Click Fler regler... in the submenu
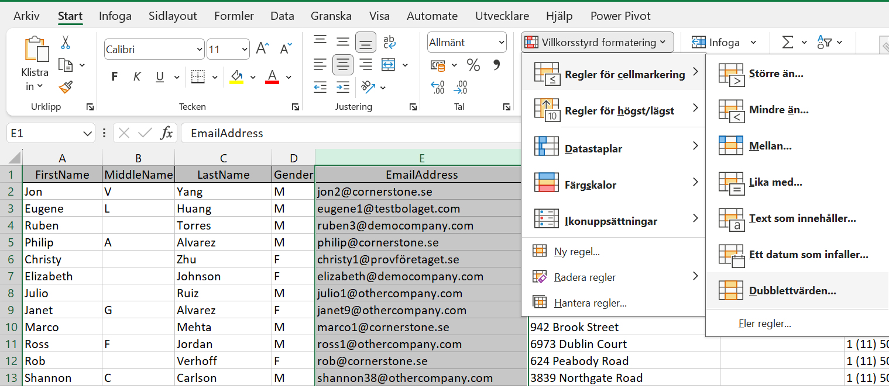Image resolution: width=889 pixels, height=386 pixels. (x=765, y=324)
